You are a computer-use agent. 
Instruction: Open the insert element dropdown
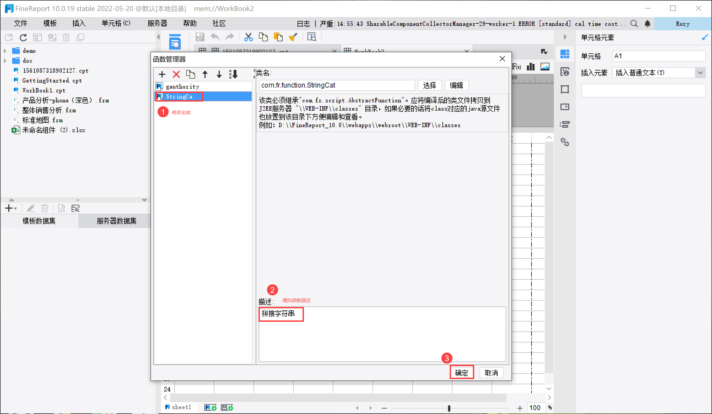point(700,73)
